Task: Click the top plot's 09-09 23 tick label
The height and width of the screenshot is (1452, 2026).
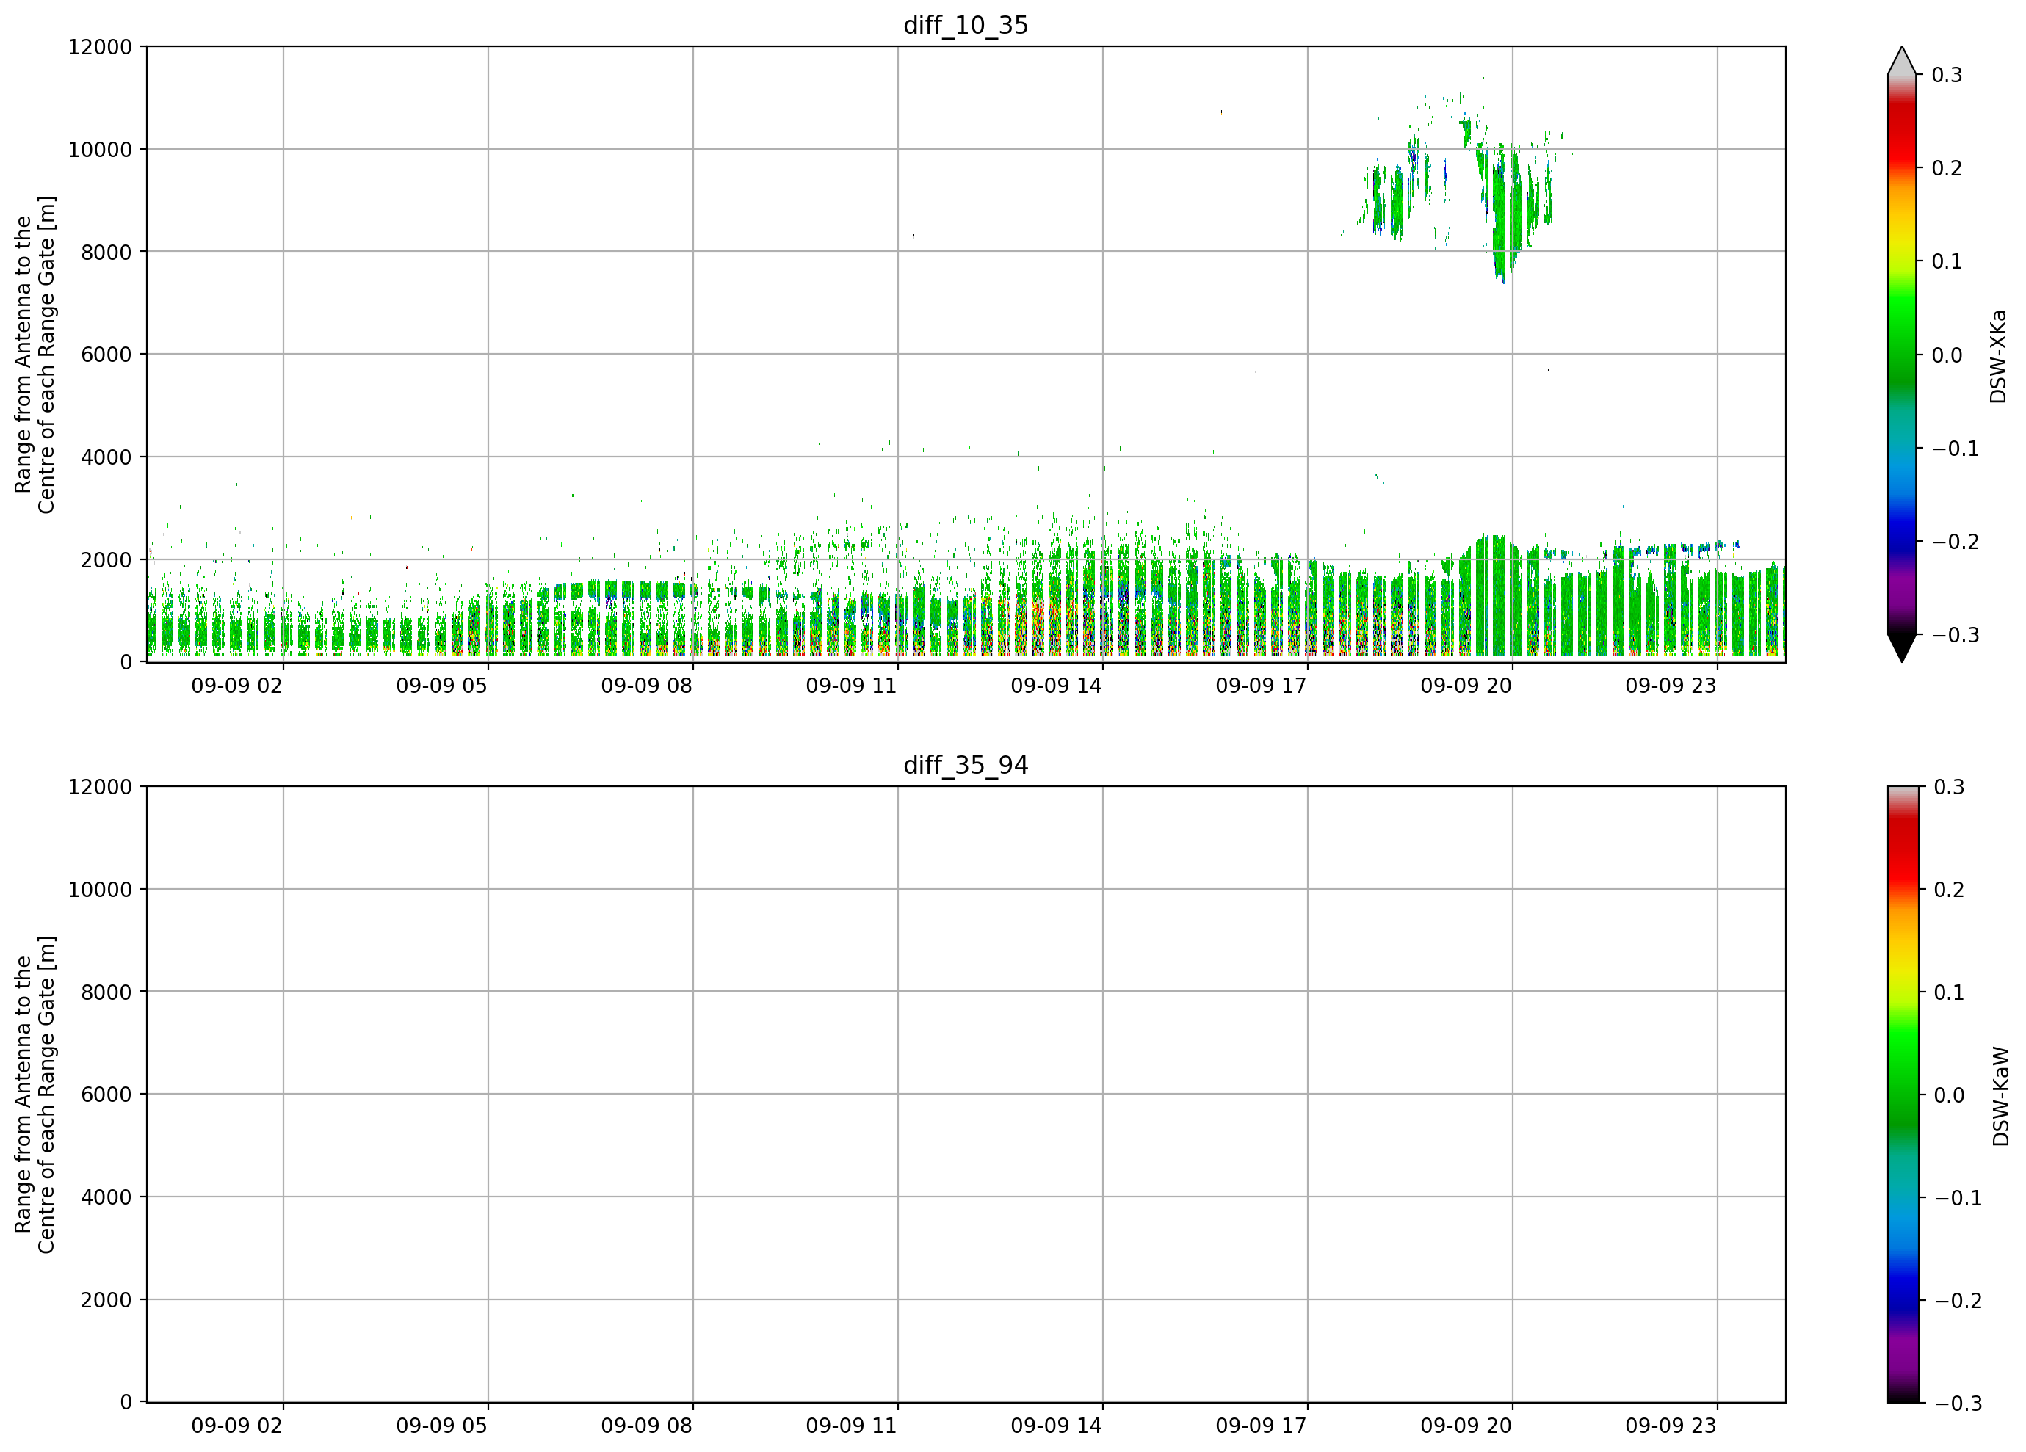Action: pyautogui.click(x=1671, y=686)
